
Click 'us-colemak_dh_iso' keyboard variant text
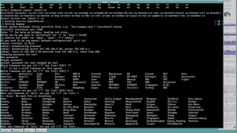click(x=121, y=13)
